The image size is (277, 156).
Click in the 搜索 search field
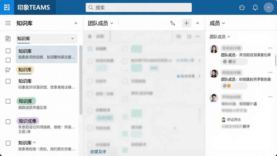[139, 7]
